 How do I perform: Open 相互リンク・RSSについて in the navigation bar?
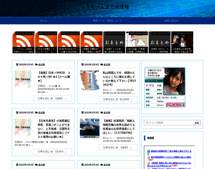107,21
